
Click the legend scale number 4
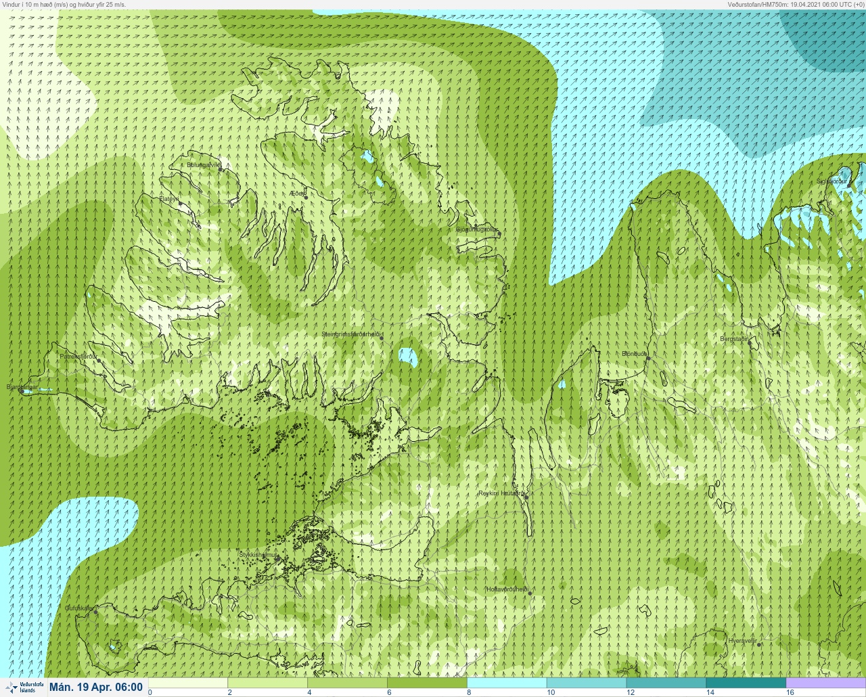click(x=310, y=692)
